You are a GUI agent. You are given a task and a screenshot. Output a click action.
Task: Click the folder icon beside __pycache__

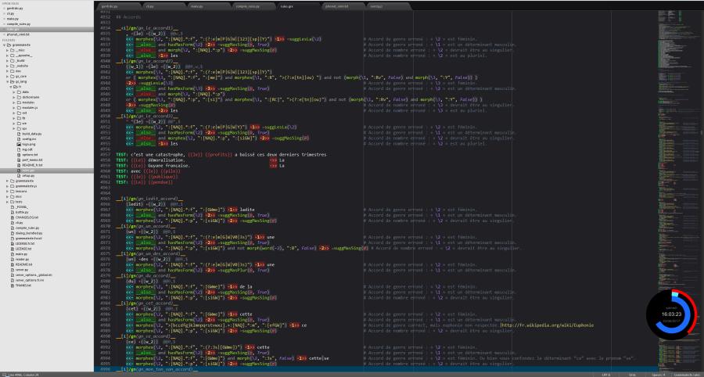[13, 56]
